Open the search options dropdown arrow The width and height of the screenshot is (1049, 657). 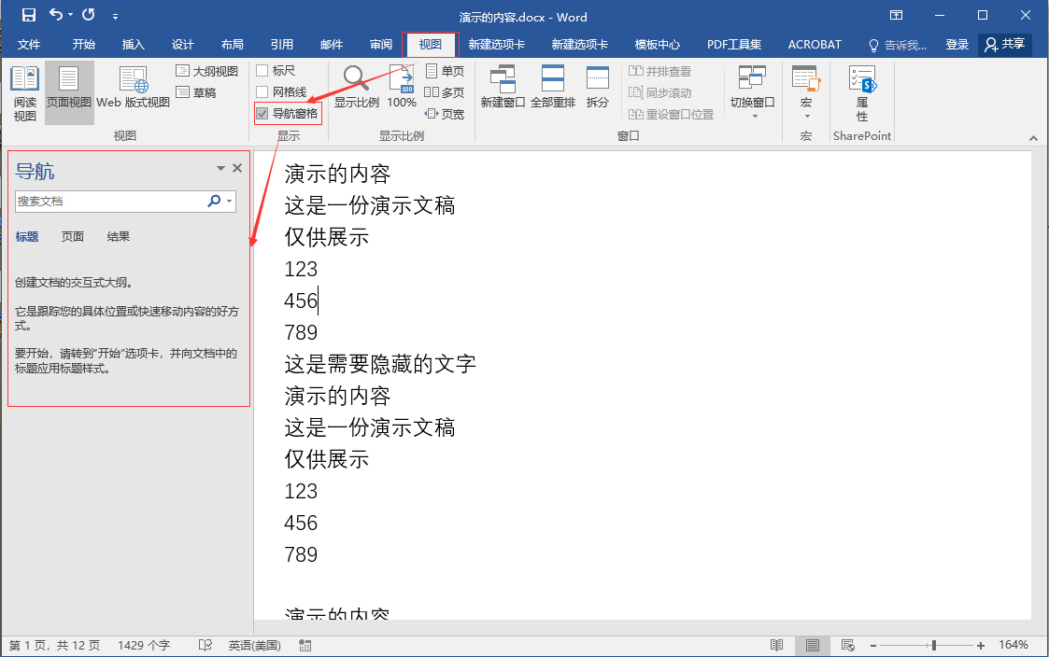click(230, 202)
